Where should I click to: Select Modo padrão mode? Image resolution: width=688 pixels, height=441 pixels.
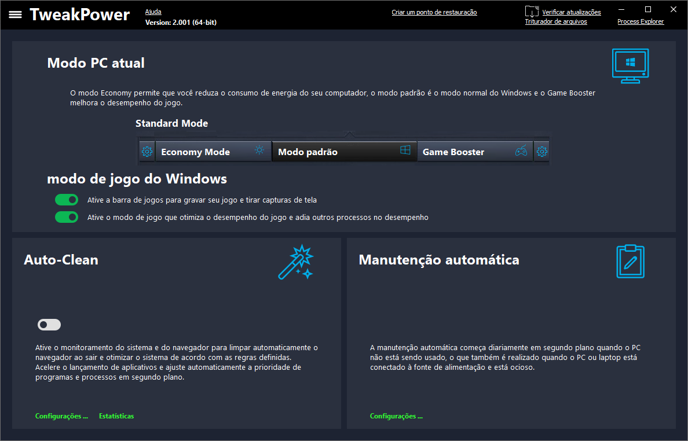pyautogui.click(x=345, y=152)
